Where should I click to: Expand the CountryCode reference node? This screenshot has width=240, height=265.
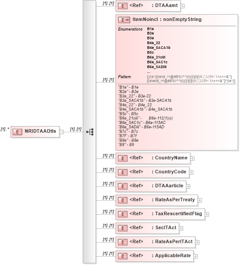[191, 172]
